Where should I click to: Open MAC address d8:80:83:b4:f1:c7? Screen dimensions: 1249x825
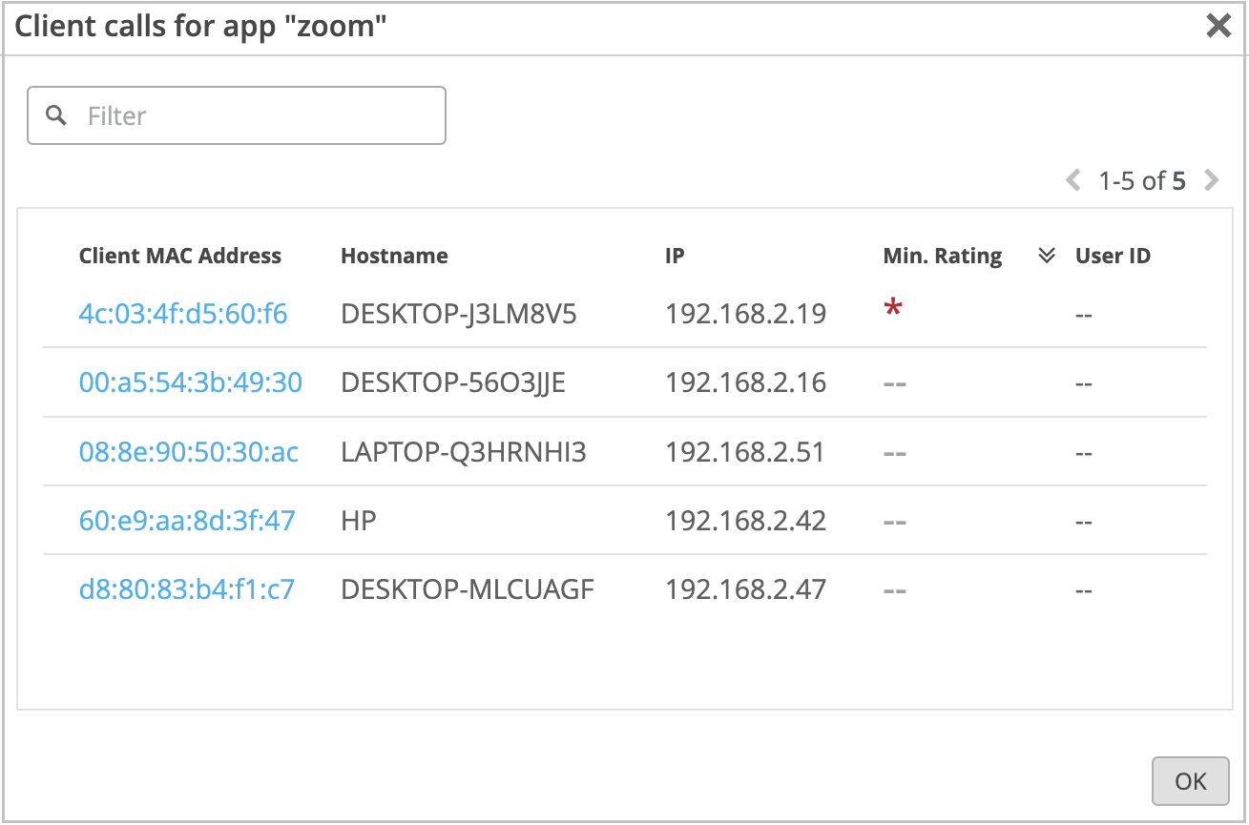coord(187,589)
